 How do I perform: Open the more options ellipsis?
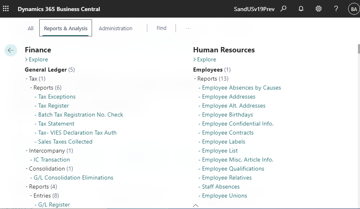click(189, 28)
